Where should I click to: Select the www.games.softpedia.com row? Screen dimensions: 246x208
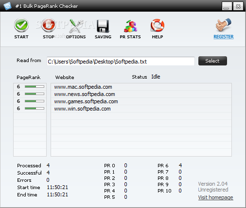coord(141,101)
